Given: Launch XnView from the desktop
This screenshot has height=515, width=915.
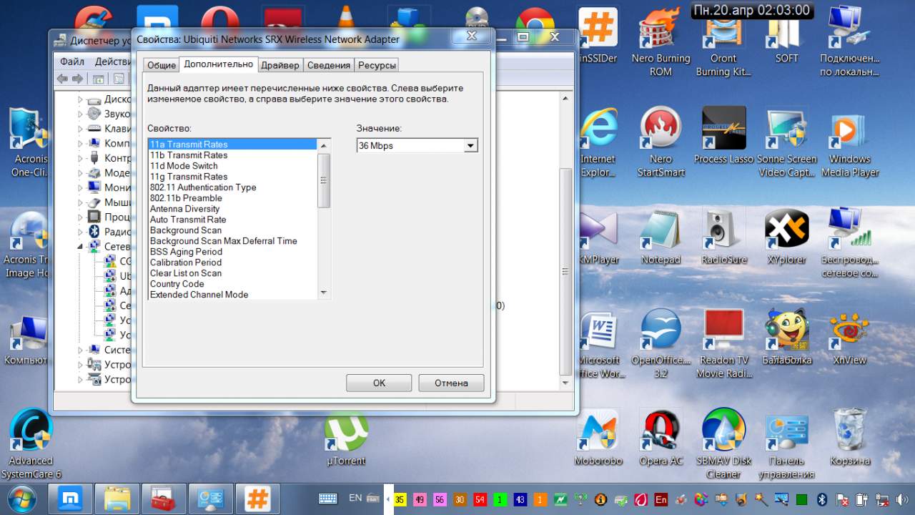Looking at the screenshot, I should [849, 331].
